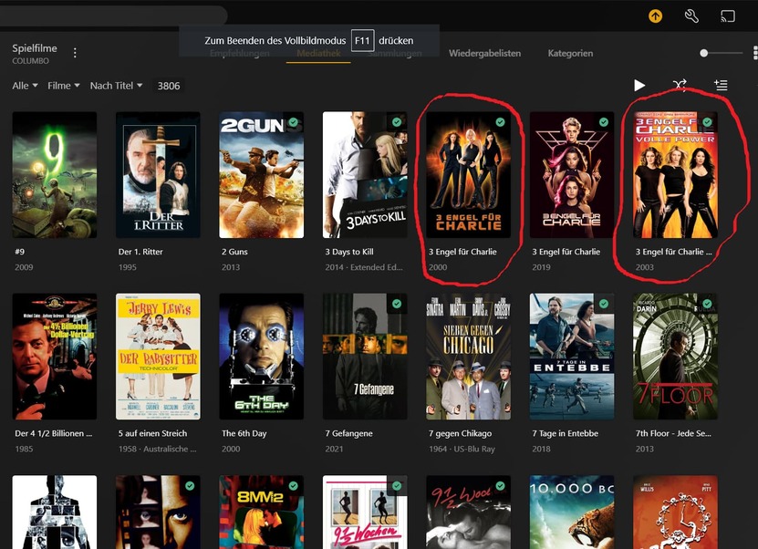The image size is (758, 549).
Task: Switch to the Empfehlungen tab
Action: coord(239,53)
